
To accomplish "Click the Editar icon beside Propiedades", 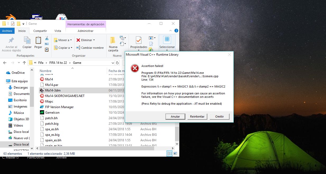I will tap(151, 44).
